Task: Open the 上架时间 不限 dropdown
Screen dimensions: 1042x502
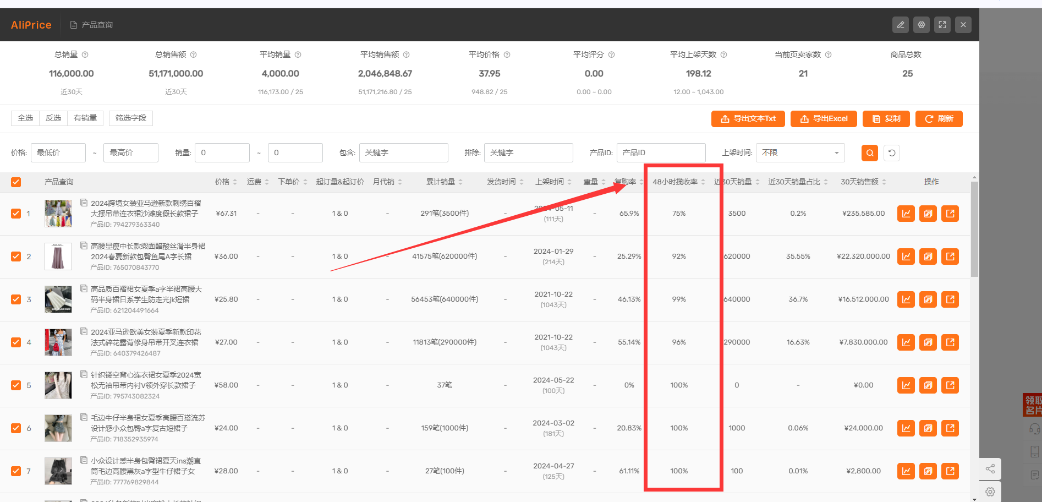Action: click(800, 153)
